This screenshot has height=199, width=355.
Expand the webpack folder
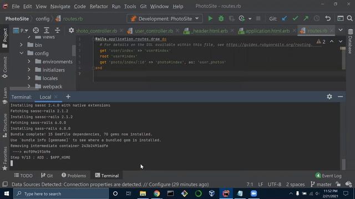point(29,86)
